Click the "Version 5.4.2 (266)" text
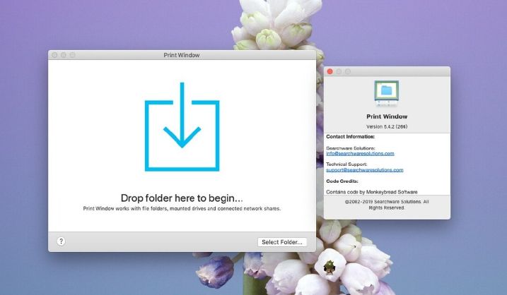 point(387,126)
